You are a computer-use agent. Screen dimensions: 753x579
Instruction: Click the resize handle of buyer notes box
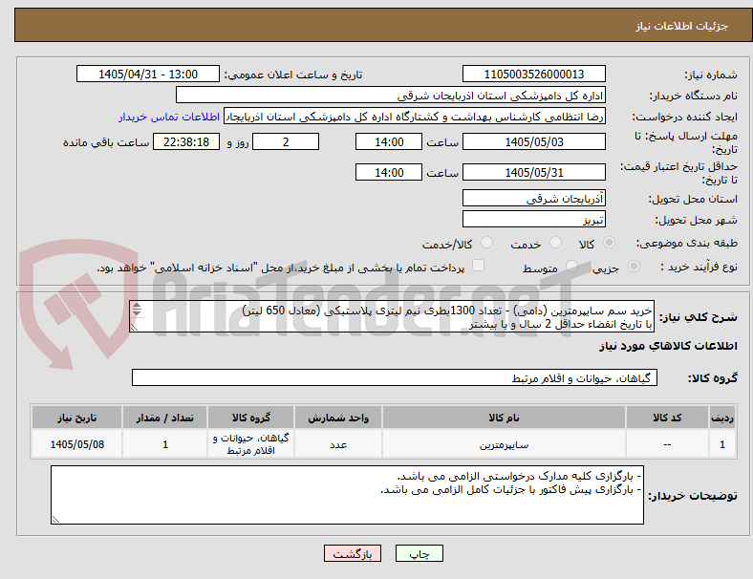coord(55,520)
